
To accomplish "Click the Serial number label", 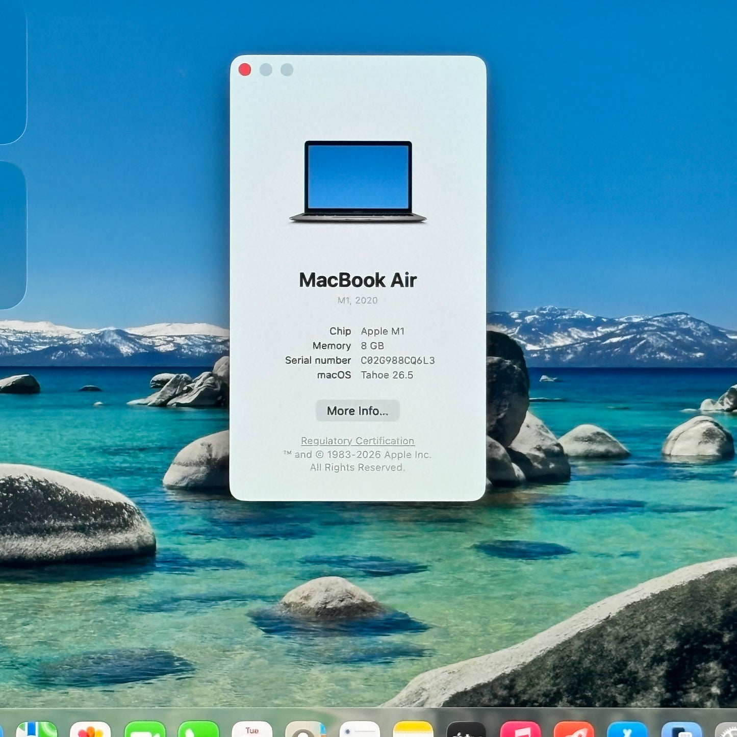I will pos(318,361).
